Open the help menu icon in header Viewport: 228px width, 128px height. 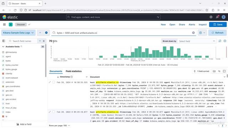click(x=211, y=17)
